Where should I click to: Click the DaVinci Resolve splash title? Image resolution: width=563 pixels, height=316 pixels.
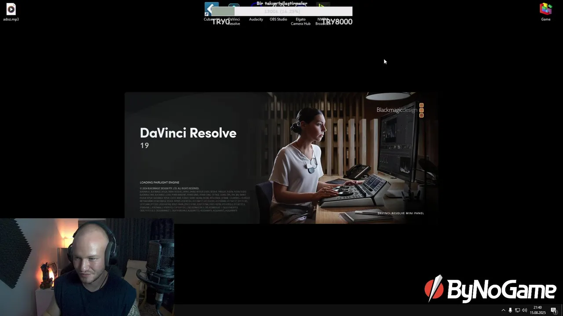[188, 133]
